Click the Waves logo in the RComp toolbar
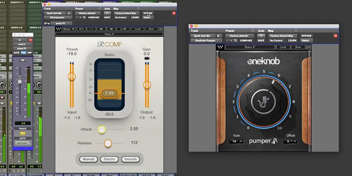 pos(58,29)
